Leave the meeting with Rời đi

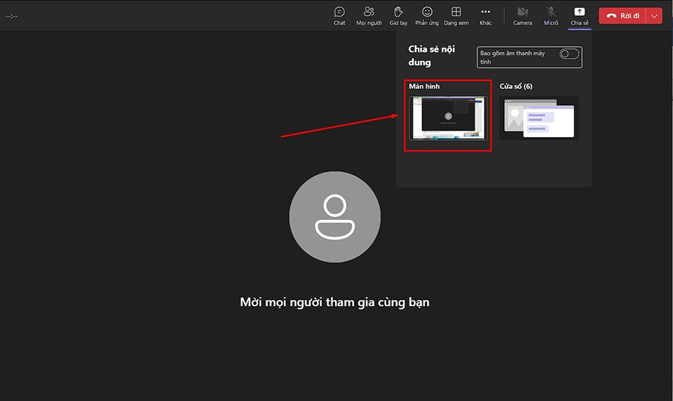tap(623, 16)
